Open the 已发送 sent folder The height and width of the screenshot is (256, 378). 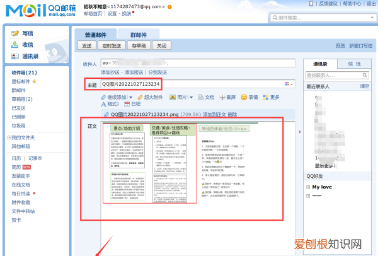[18, 108]
